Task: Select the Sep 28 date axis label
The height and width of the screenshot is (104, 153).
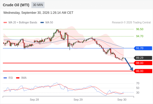Action: [34, 100]
